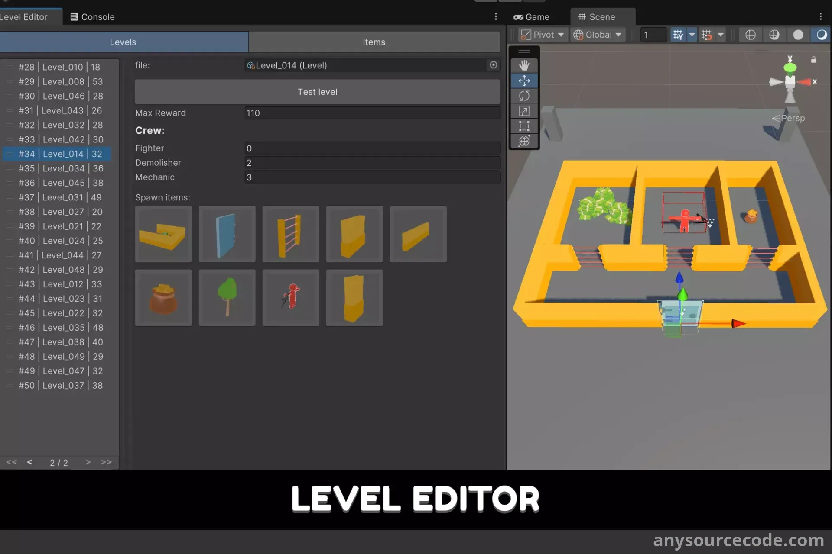The width and height of the screenshot is (832, 554).
Task: Click the scene gizmo lock icon
Action: pyautogui.click(x=813, y=60)
